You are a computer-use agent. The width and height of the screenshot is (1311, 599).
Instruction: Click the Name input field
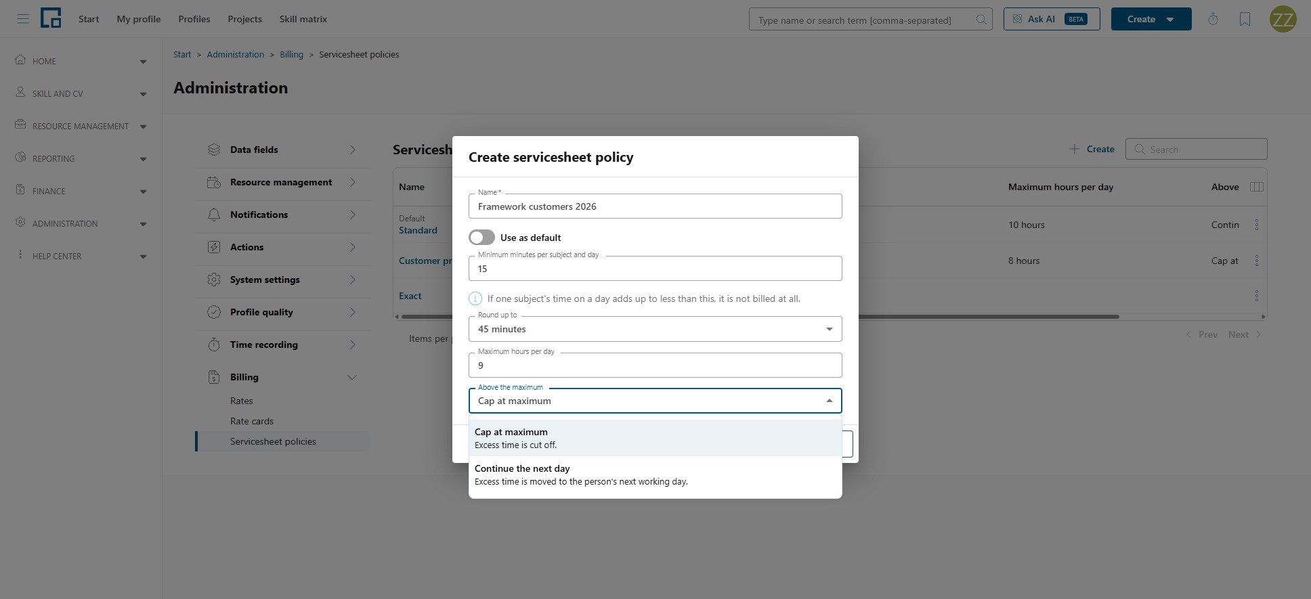click(655, 206)
